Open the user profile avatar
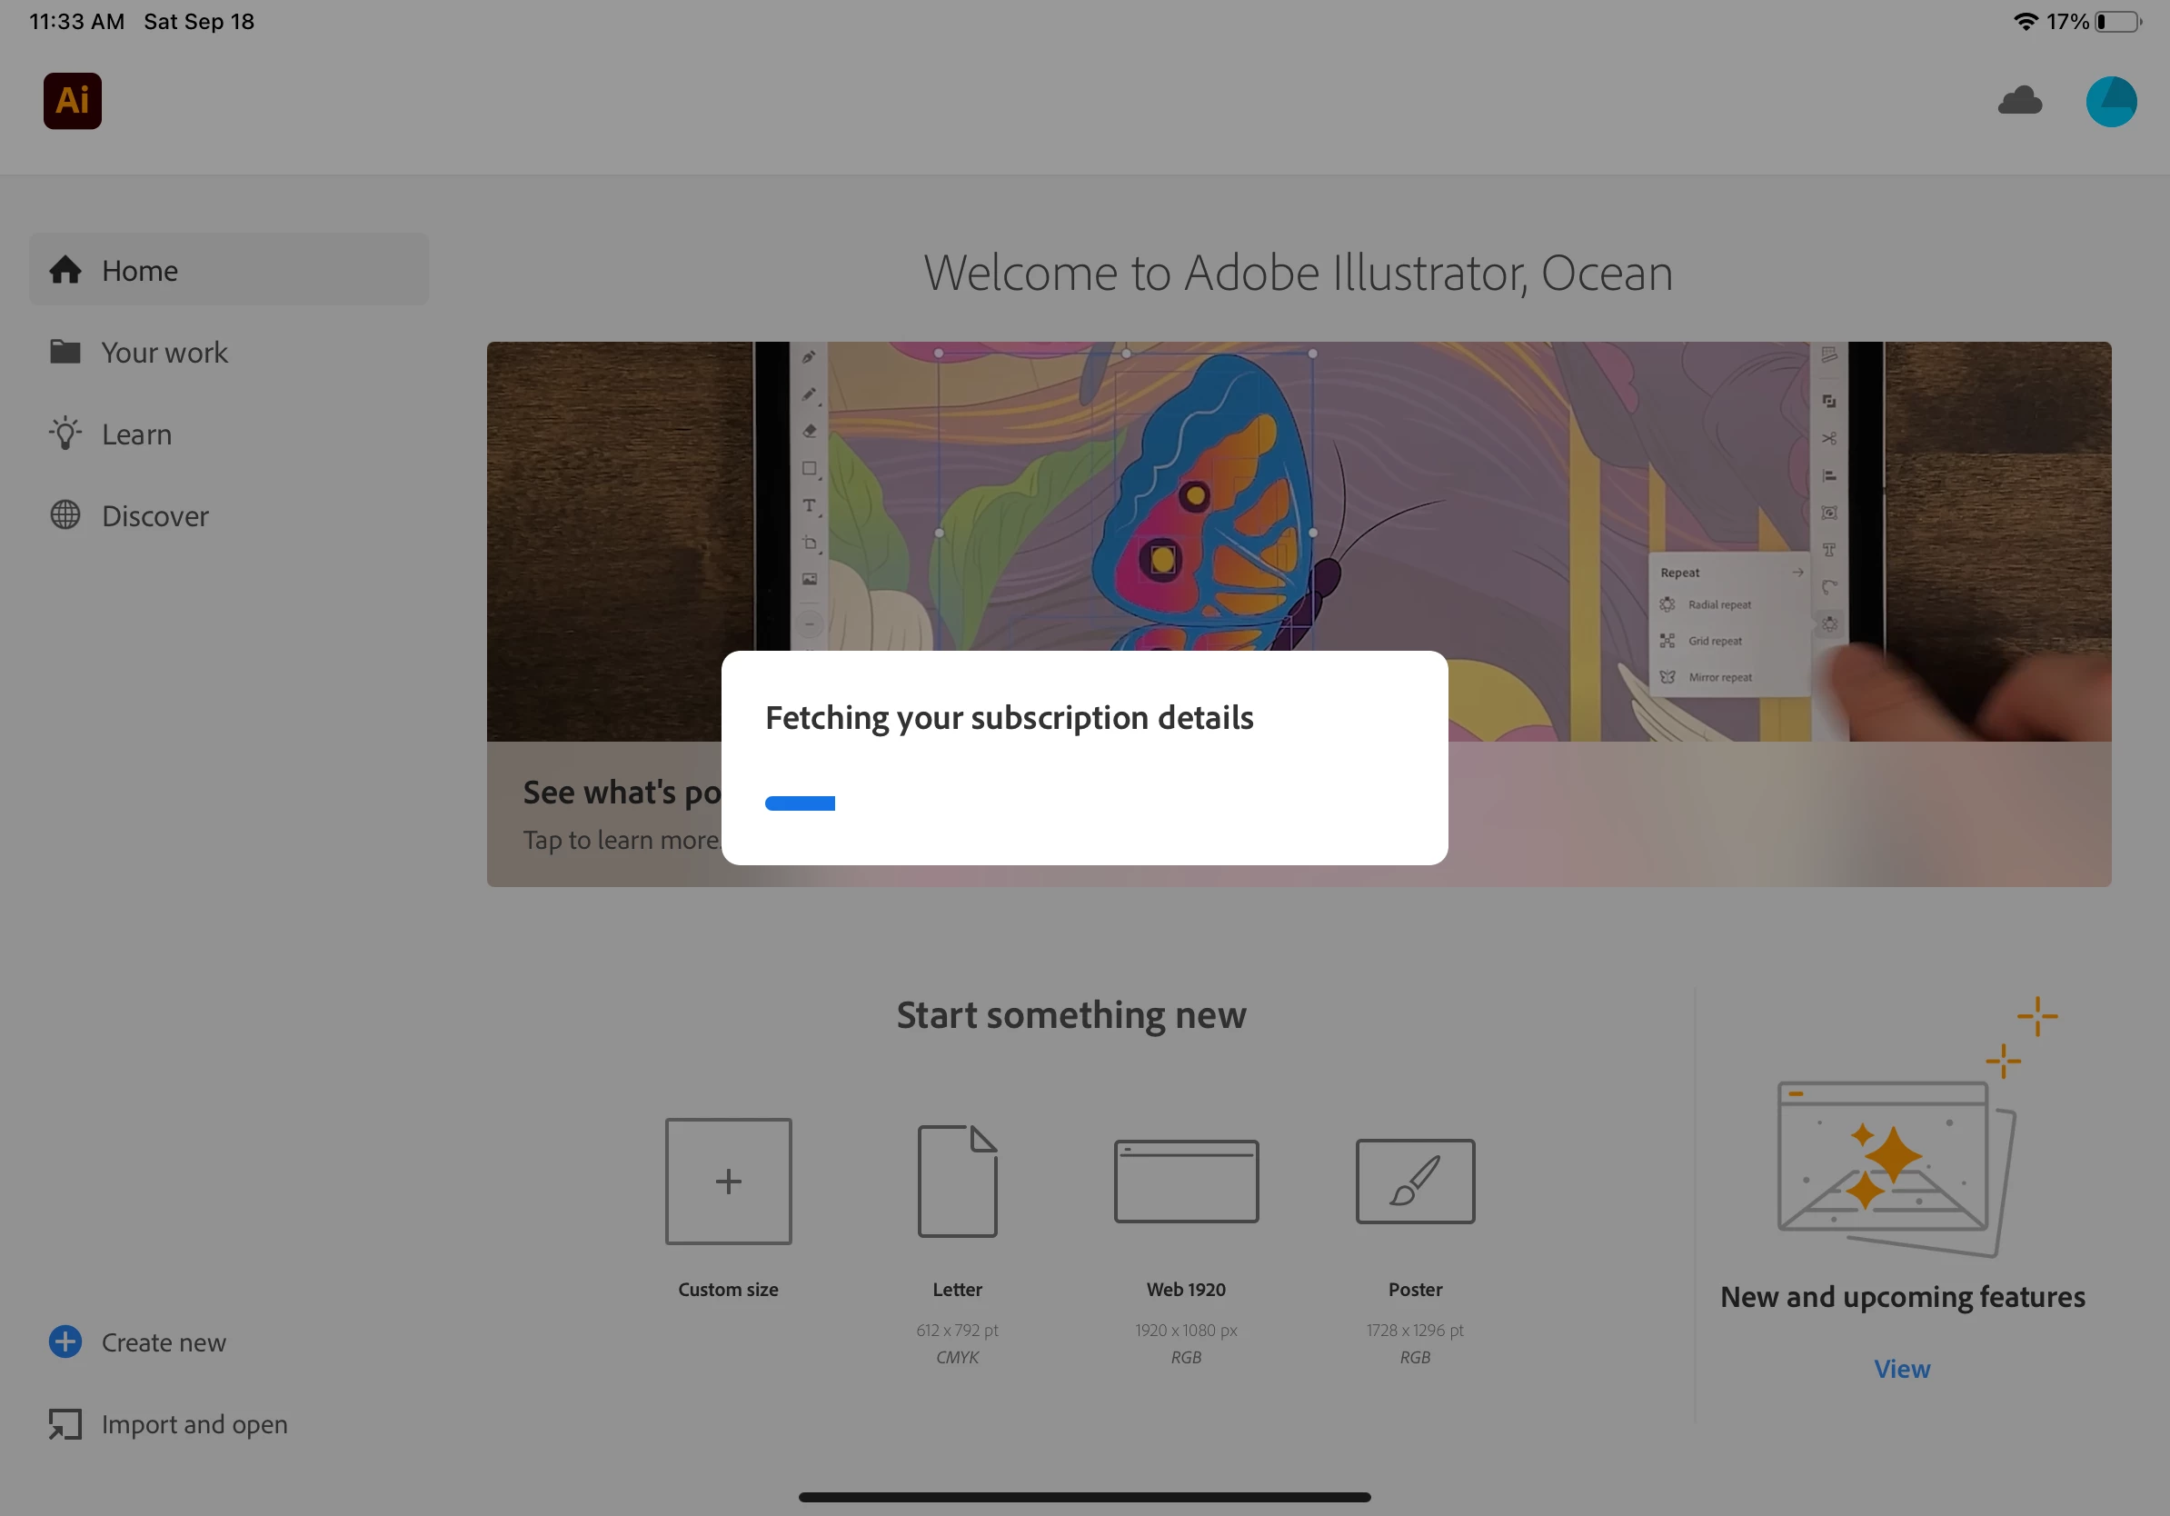The height and width of the screenshot is (1516, 2170). 2110,101
